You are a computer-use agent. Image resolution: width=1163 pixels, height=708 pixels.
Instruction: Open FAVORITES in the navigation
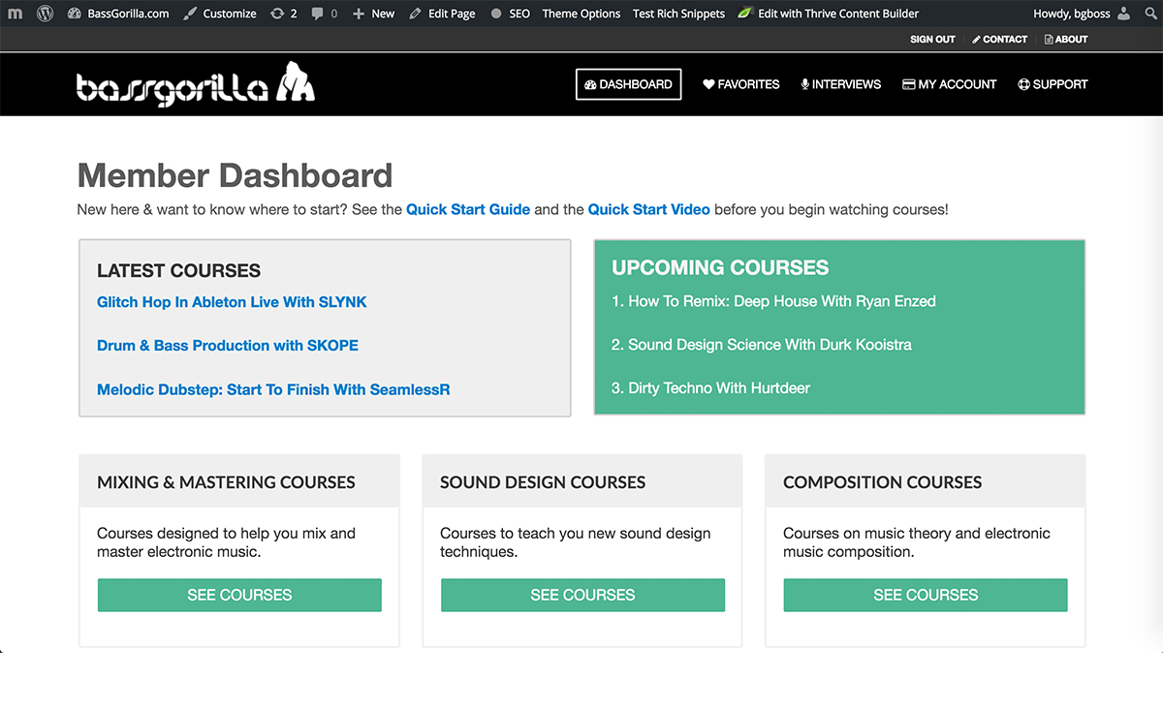(x=741, y=84)
